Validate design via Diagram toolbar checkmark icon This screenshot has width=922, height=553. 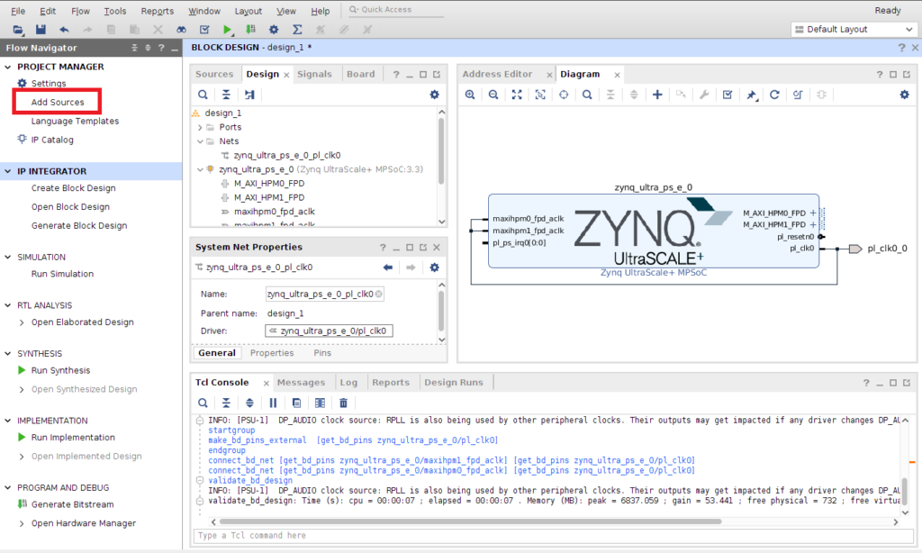[728, 95]
